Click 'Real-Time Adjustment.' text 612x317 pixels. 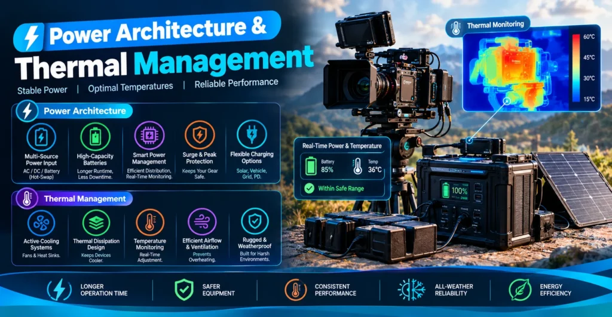coord(150,257)
